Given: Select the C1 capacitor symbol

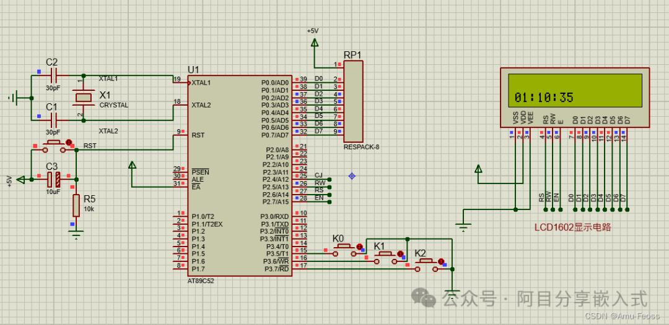Looking at the screenshot, I should 53,120.
